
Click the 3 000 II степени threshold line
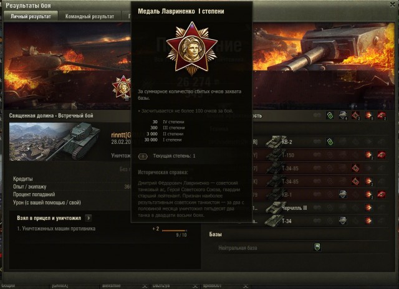tap(165, 134)
